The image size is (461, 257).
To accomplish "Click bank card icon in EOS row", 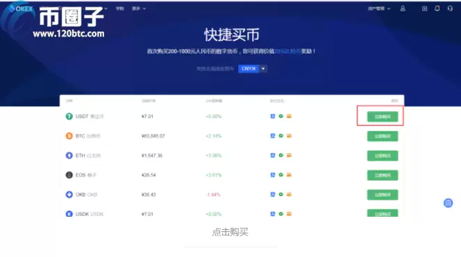I will pos(289,174).
